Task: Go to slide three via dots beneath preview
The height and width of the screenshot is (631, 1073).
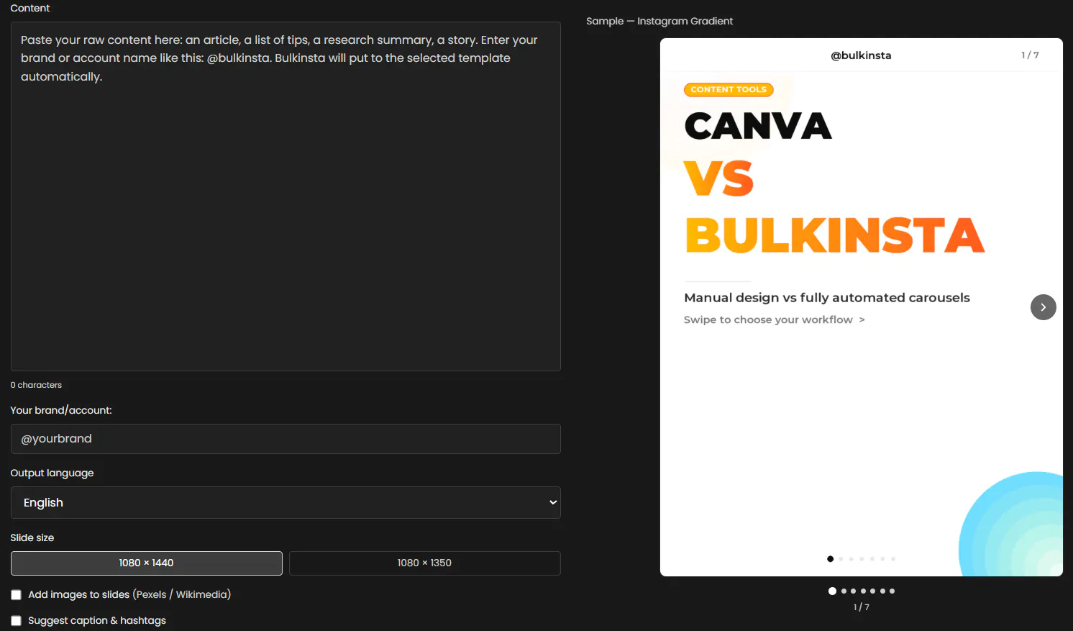Action: click(x=854, y=591)
